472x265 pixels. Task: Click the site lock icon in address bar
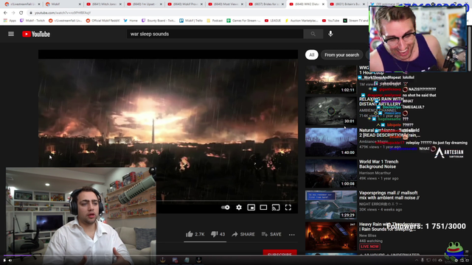click(31, 13)
